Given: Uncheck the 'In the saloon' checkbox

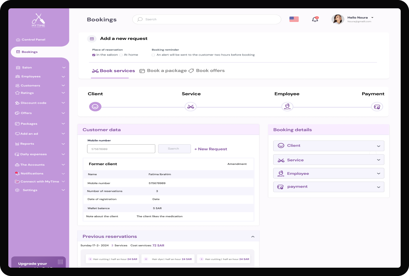Looking at the screenshot, I should (94, 55).
